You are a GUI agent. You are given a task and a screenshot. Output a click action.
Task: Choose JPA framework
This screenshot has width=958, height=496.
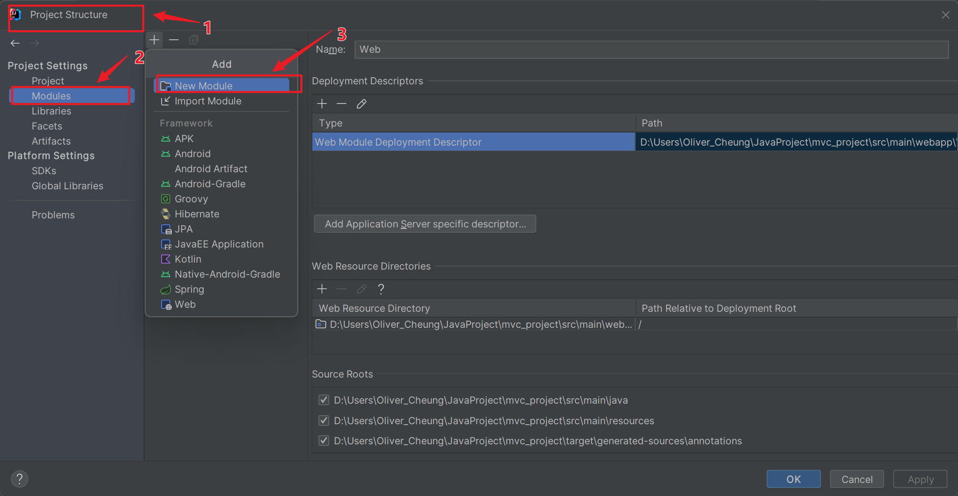coord(221,229)
